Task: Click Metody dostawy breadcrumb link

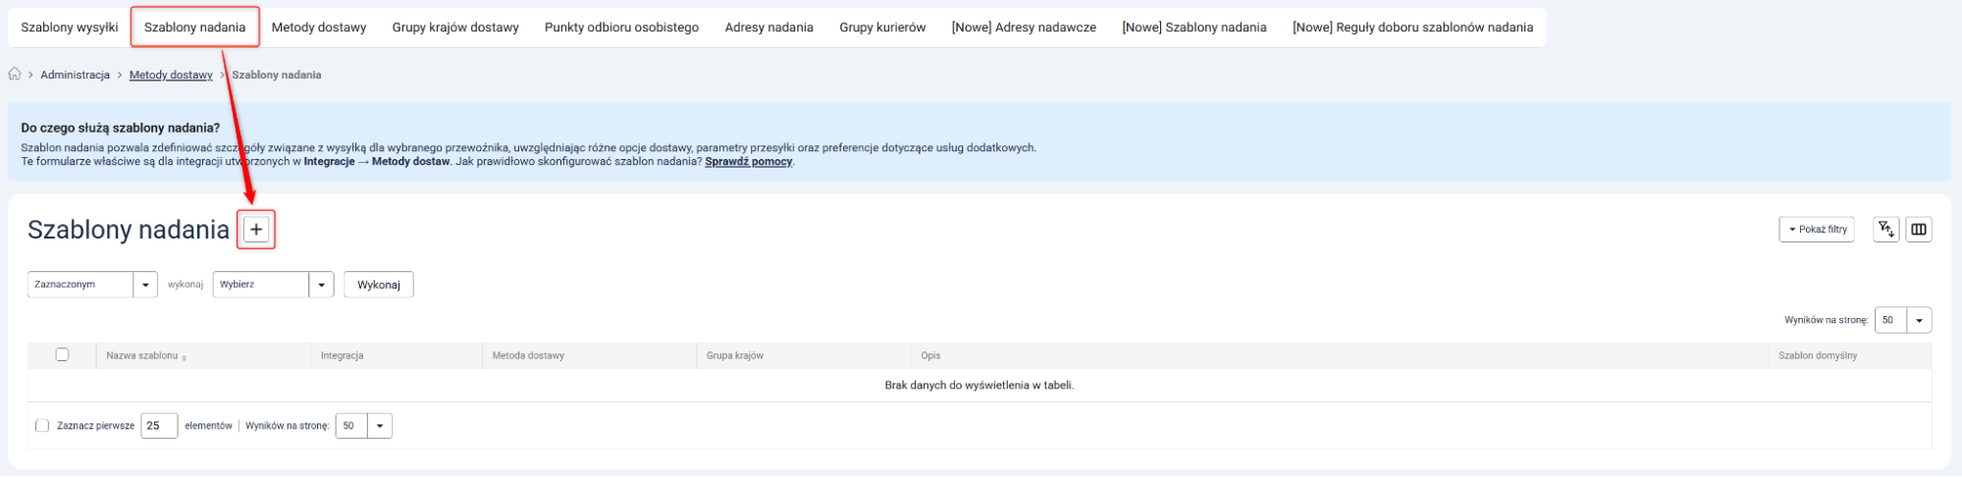Action: tap(171, 75)
